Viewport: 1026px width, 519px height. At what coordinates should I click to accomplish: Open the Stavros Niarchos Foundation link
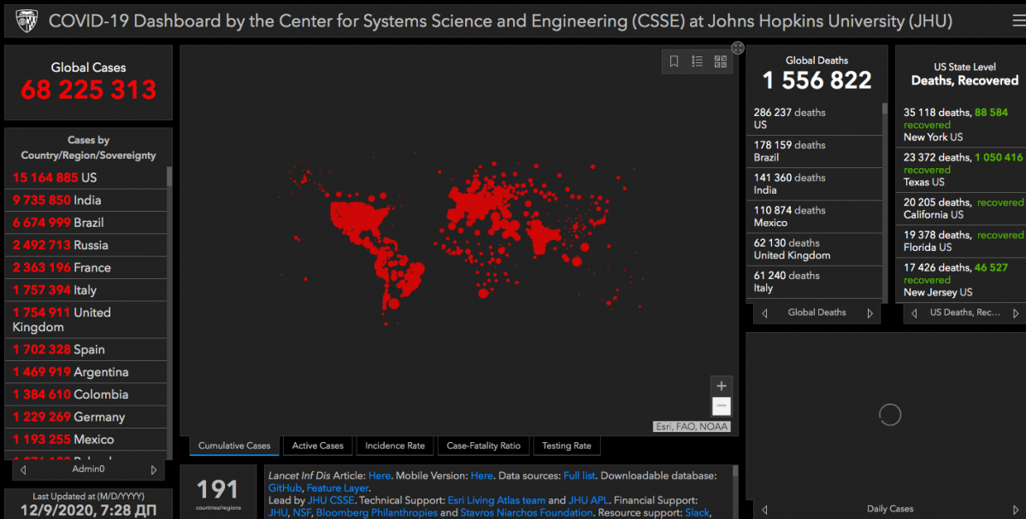(x=526, y=513)
